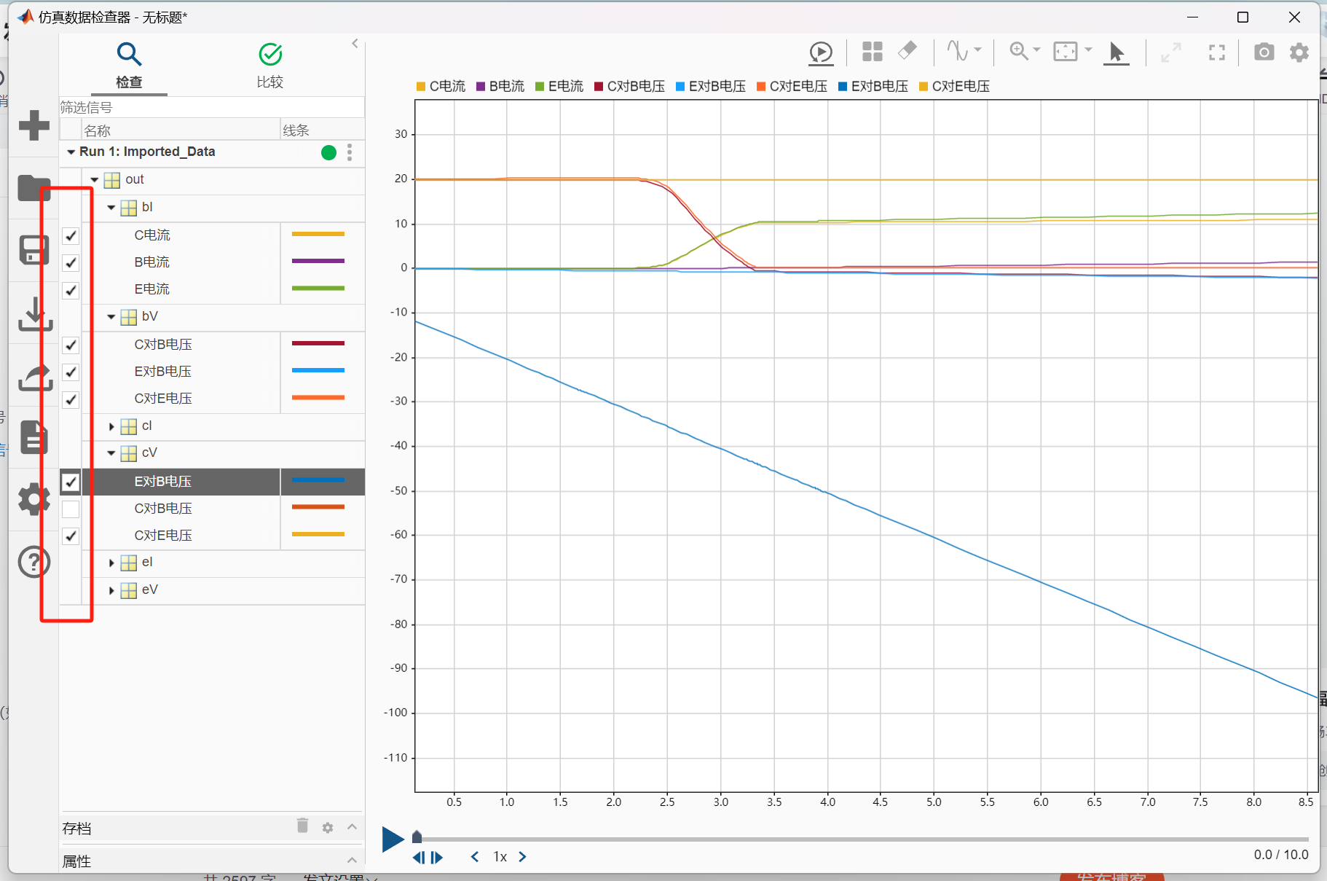Open the help question mark icon
Image resolution: width=1327 pixels, height=881 pixels.
(34, 562)
